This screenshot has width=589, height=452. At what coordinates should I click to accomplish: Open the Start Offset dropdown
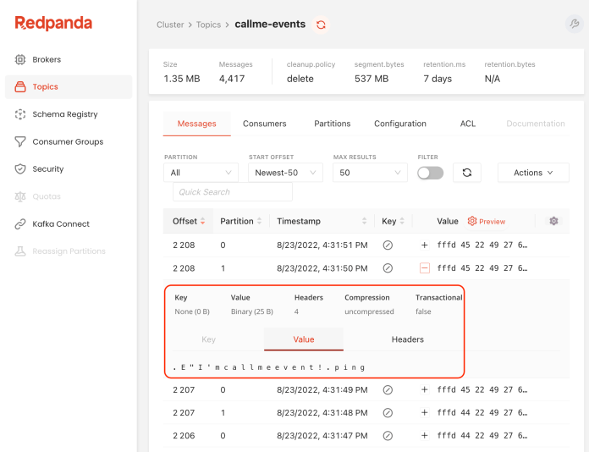pyautogui.click(x=285, y=173)
